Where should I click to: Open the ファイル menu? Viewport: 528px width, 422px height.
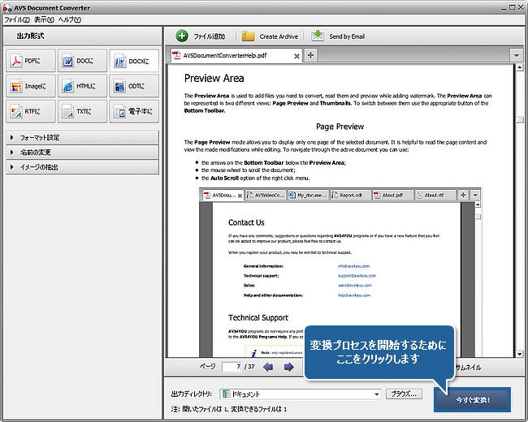pos(17,19)
